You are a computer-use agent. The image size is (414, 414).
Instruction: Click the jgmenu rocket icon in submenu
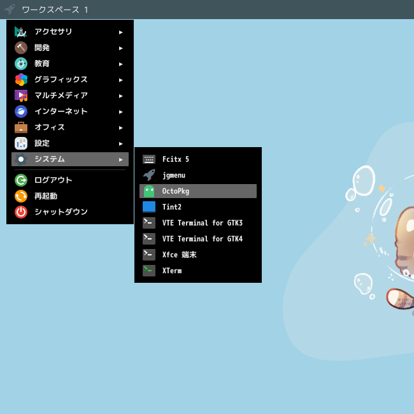(x=149, y=175)
